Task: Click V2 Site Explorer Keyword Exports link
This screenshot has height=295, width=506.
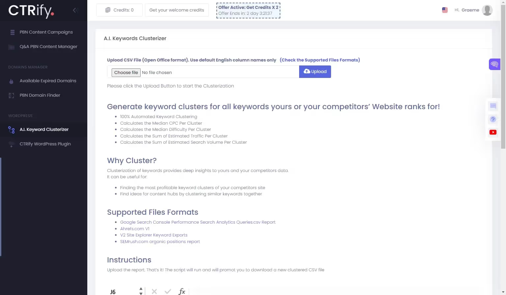Action: (x=154, y=235)
